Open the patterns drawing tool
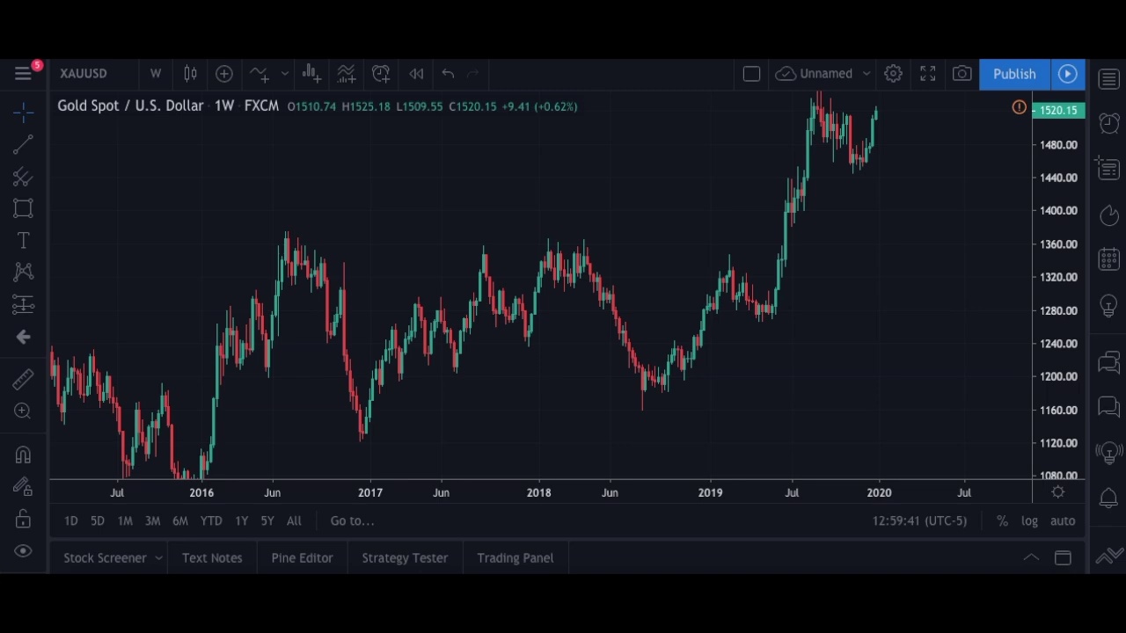Screen dimensions: 1126x633 coord(23,272)
